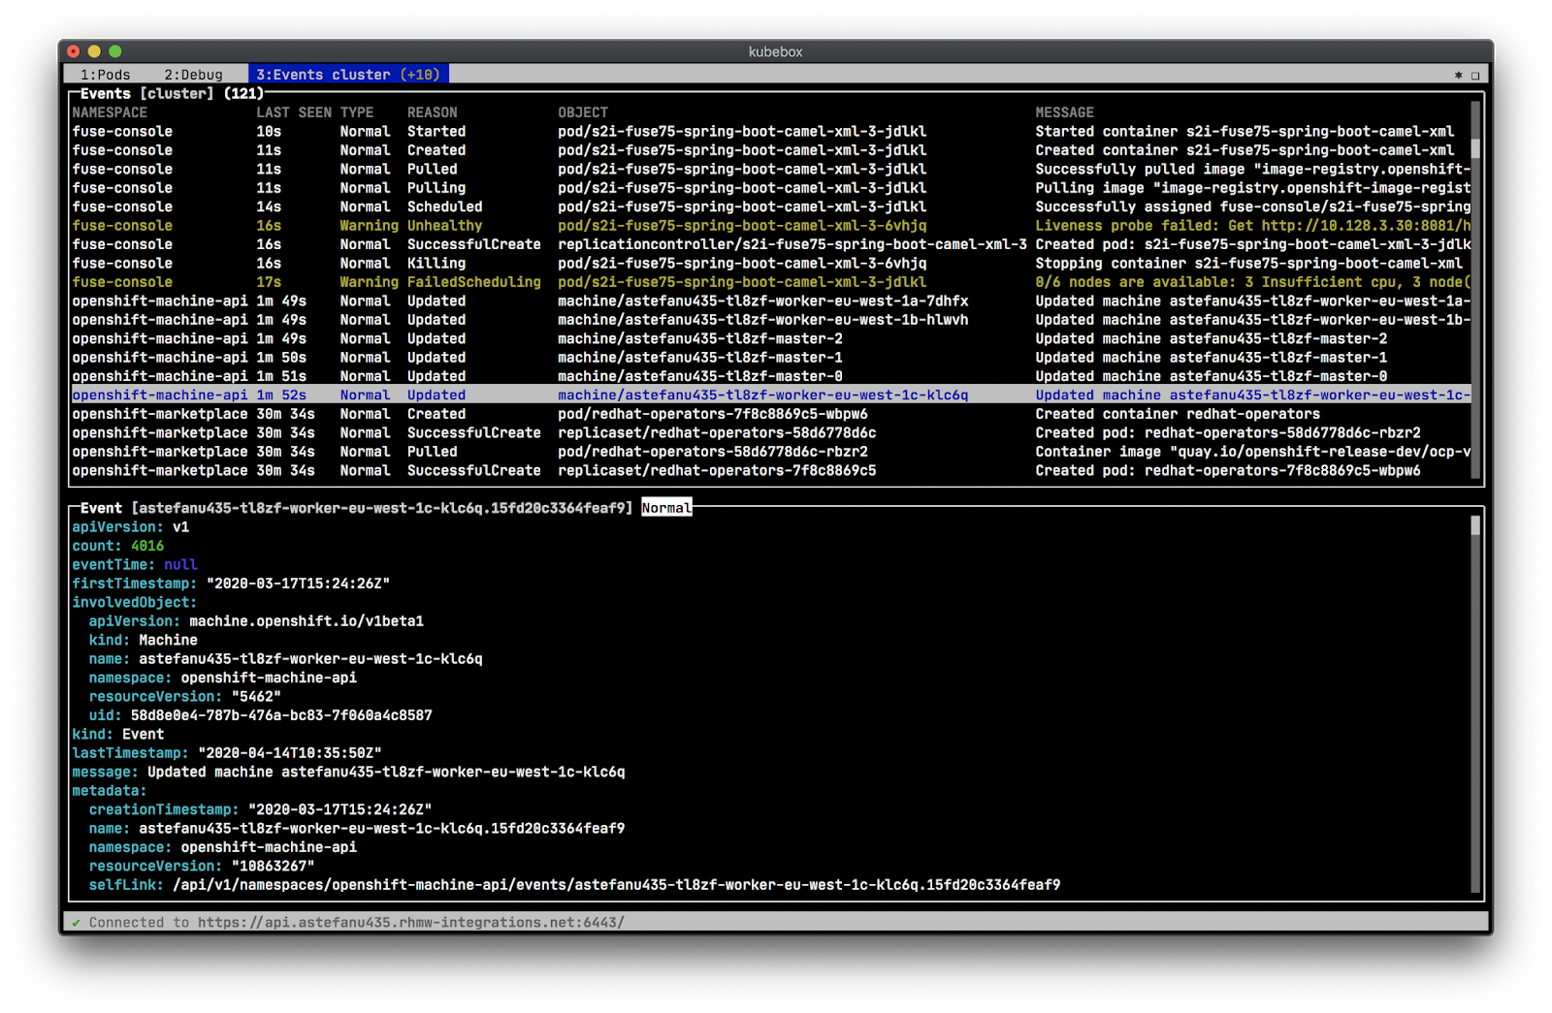This screenshot has width=1552, height=1013.
Task: Select the Warning Unhealthy event row
Action: pyautogui.click(x=771, y=226)
